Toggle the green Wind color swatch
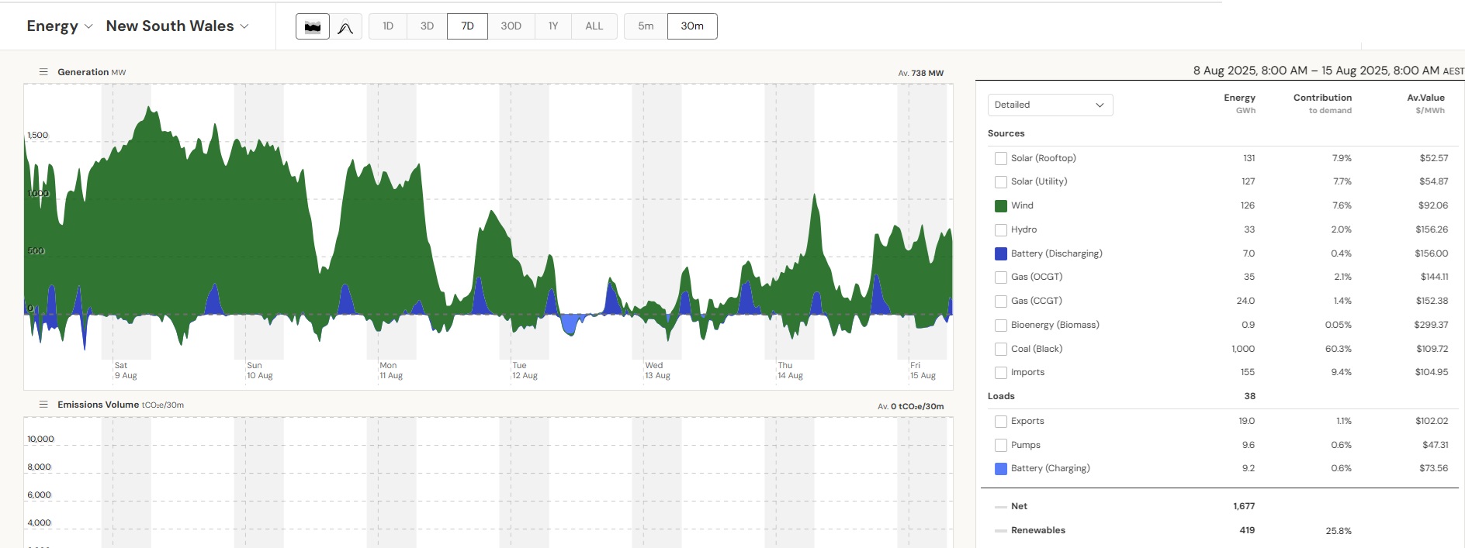 (1001, 206)
